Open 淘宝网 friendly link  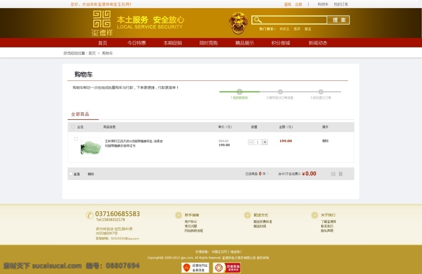[235, 252]
